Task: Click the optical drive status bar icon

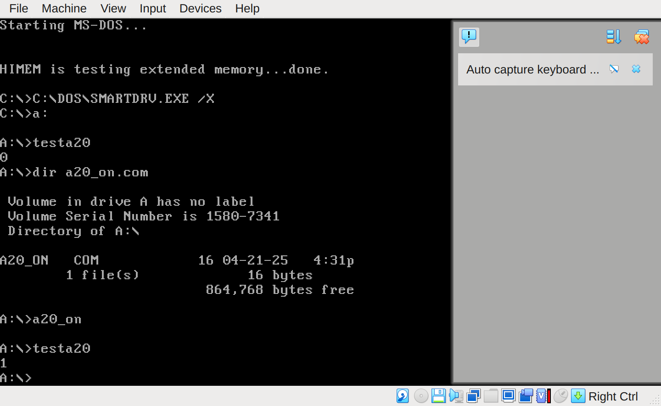Action: (x=421, y=396)
